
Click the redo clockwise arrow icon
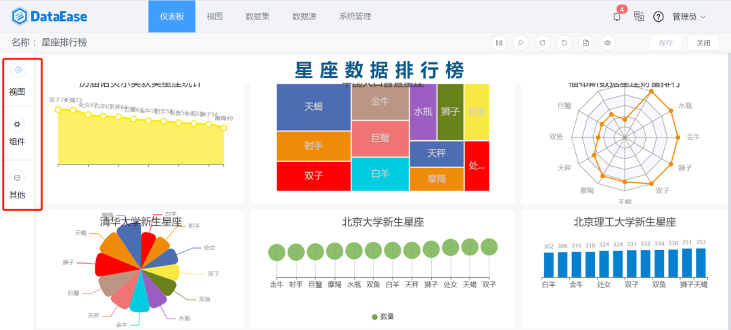coord(543,43)
